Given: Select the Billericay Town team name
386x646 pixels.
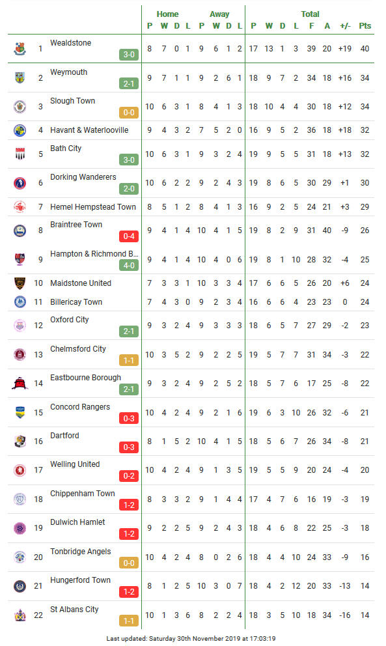Looking at the screenshot, I should [76, 302].
